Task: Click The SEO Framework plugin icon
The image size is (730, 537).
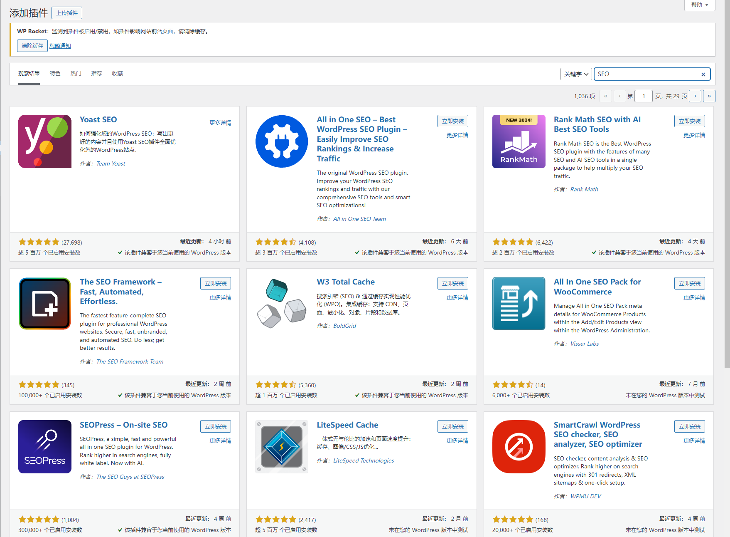Action: [x=45, y=304]
